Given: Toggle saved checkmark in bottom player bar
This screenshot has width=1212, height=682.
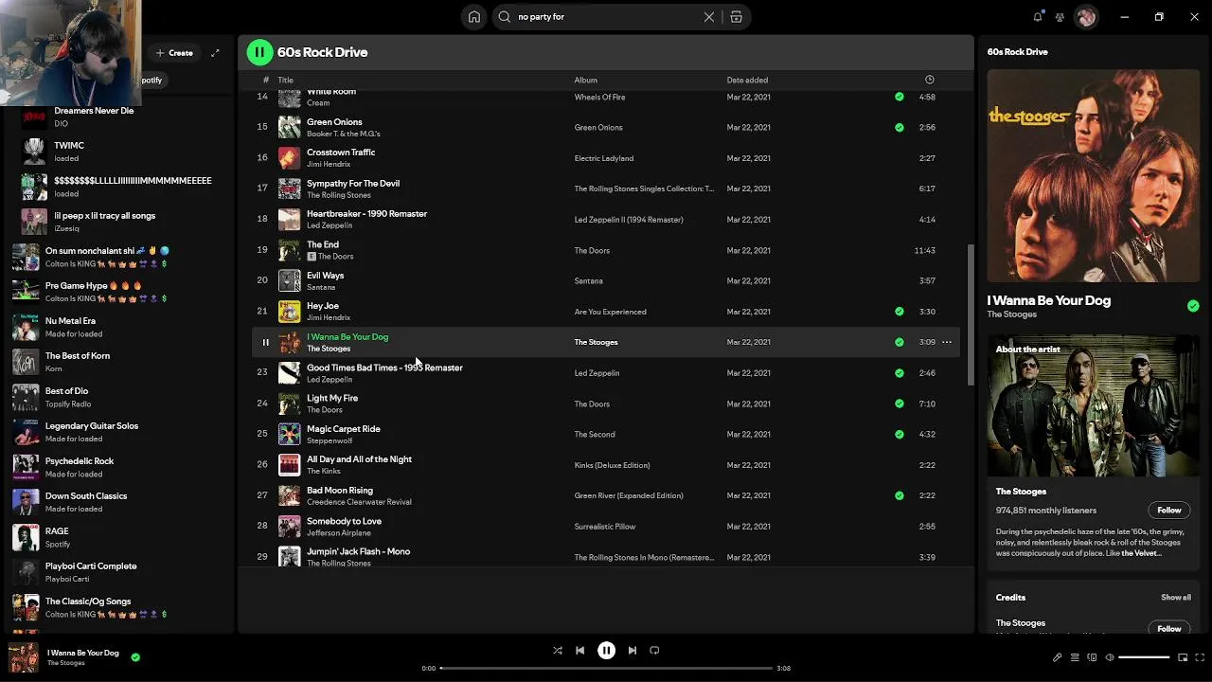Looking at the screenshot, I should [135, 656].
